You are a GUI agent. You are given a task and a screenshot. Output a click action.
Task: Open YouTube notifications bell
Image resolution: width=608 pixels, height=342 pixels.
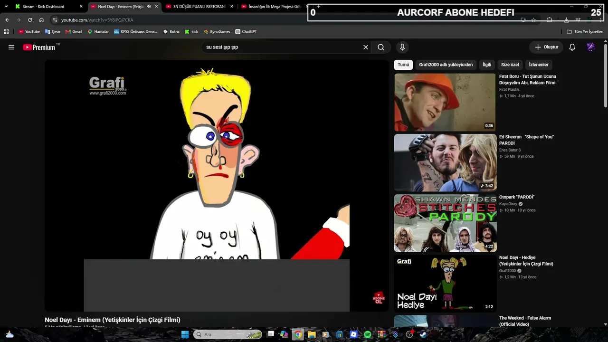[572, 47]
